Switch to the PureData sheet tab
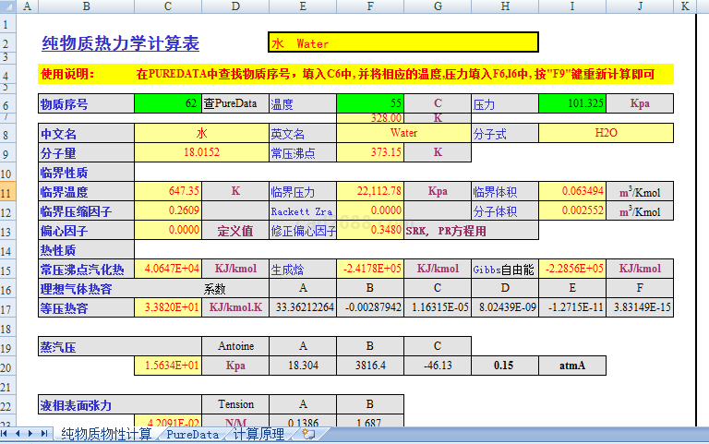Screen dimensions: 709x444 [x=192, y=434]
